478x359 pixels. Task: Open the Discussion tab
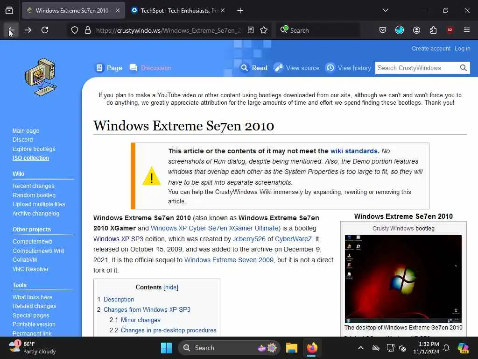(x=150, y=68)
